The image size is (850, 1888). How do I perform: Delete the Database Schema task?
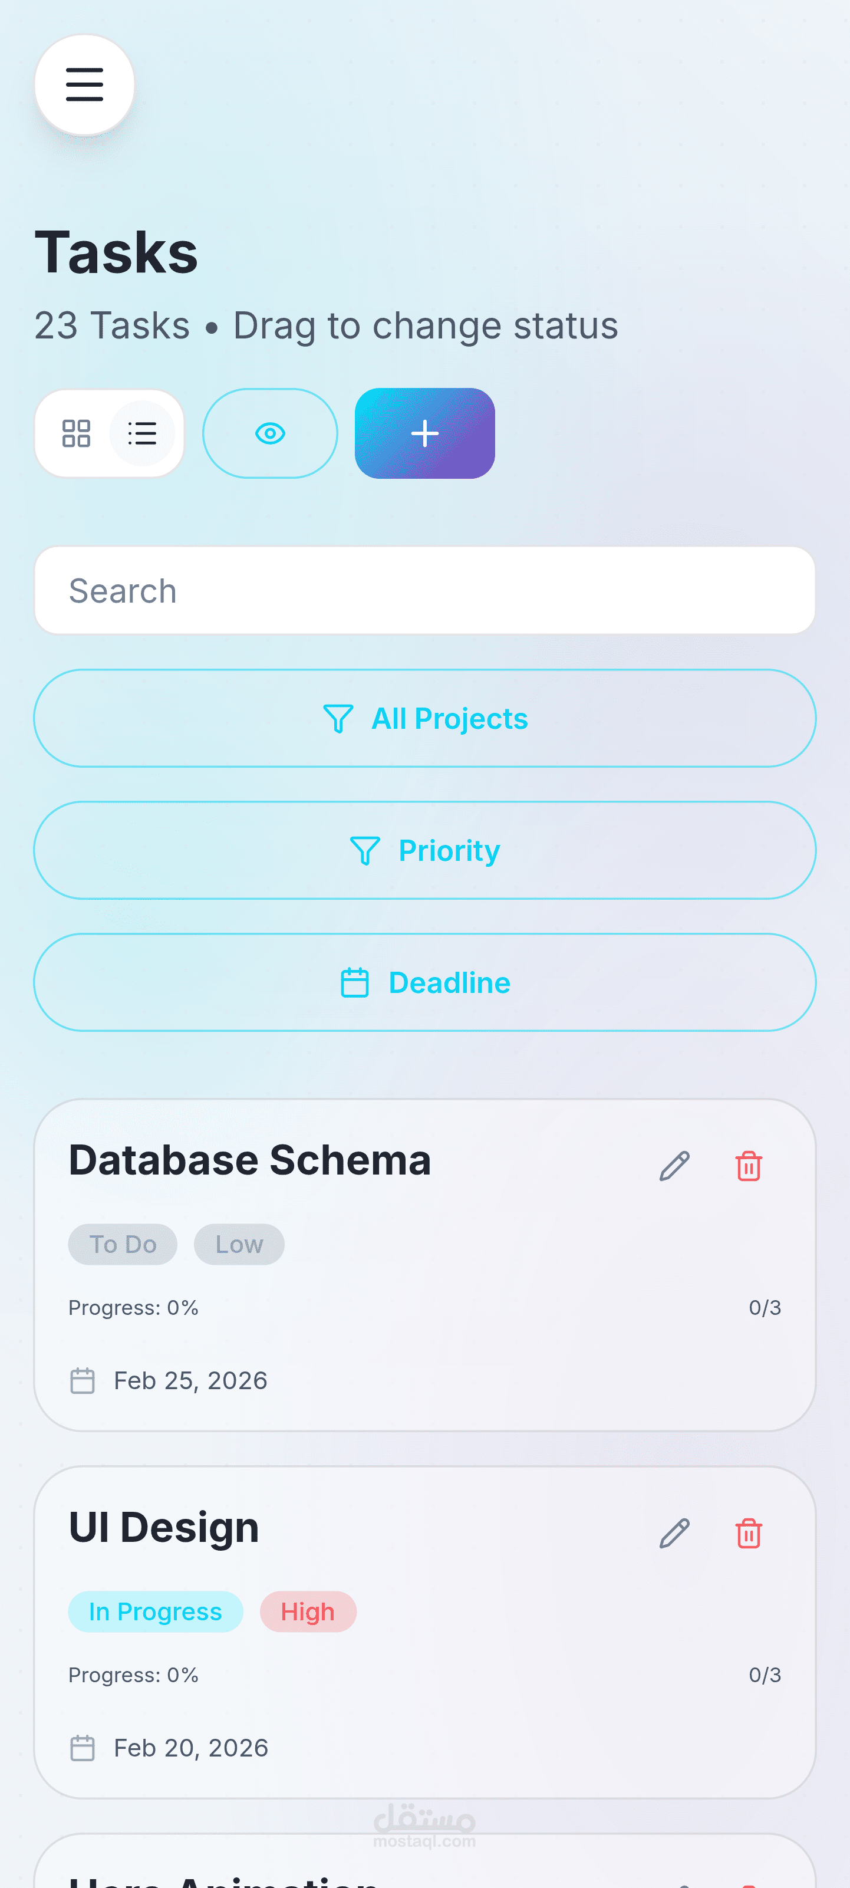tap(748, 1165)
